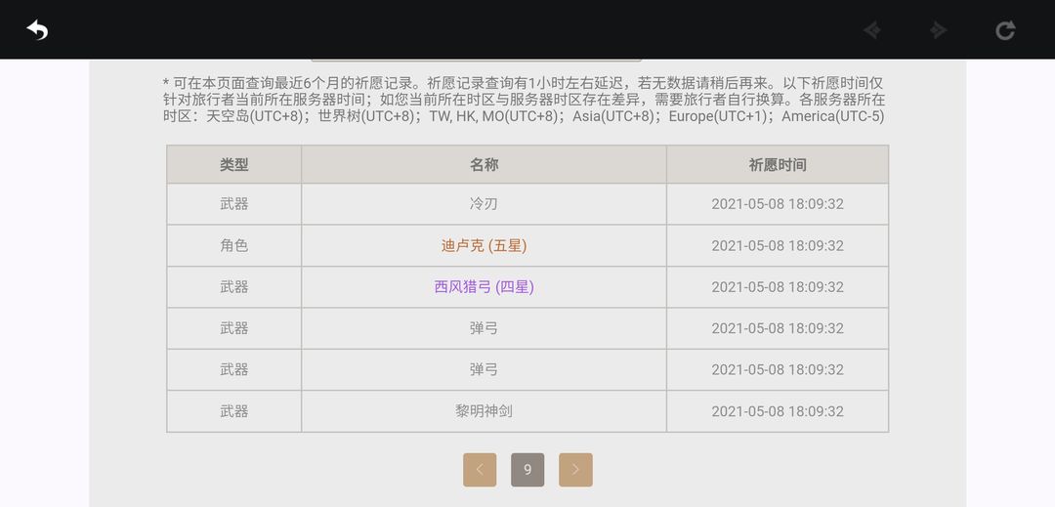Click the current page number 9
Screen dimensions: 1055x507
click(527, 469)
